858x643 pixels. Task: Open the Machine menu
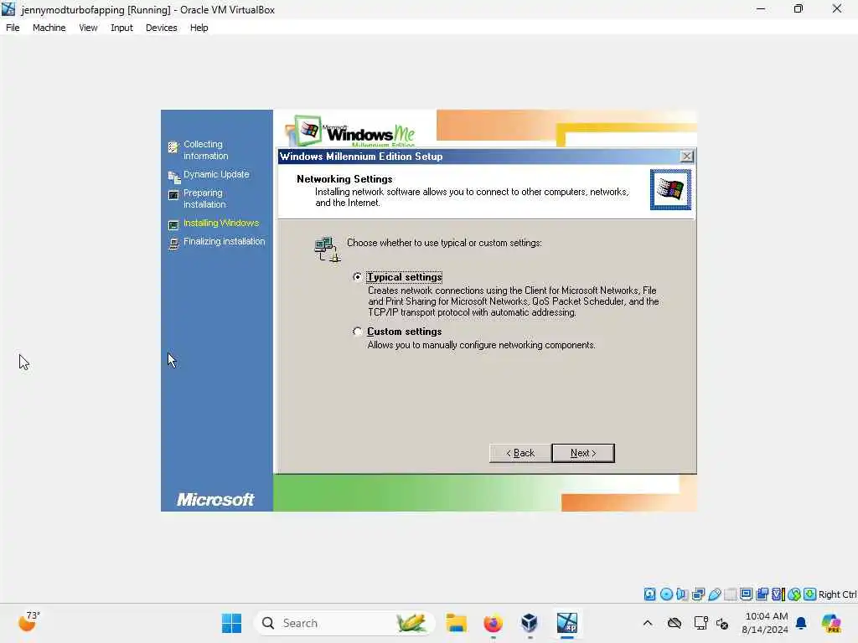point(49,28)
